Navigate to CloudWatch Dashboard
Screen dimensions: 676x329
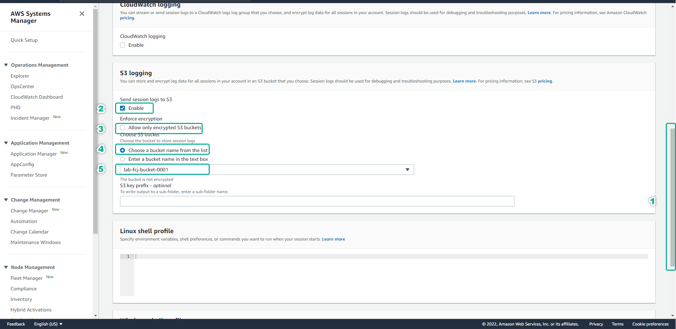[x=37, y=97]
